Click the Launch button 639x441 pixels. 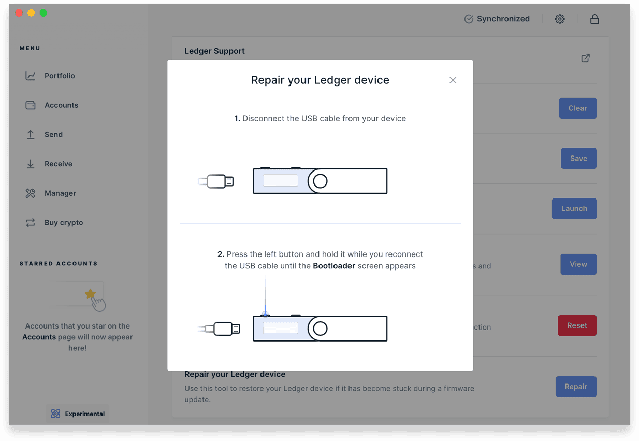coord(574,208)
